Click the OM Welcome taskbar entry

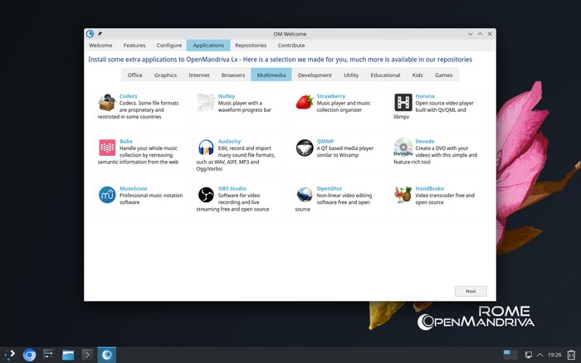(107, 355)
